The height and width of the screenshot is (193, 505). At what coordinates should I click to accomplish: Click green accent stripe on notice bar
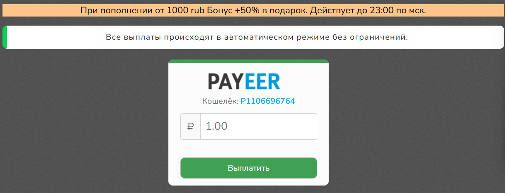click(5, 37)
